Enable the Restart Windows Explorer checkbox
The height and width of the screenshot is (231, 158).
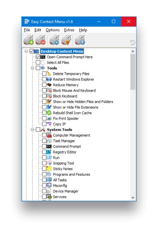44,79
